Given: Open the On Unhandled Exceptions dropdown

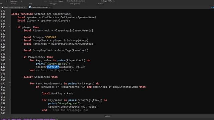Looking at the screenshot, I should pyautogui.click(x=76, y=1).
